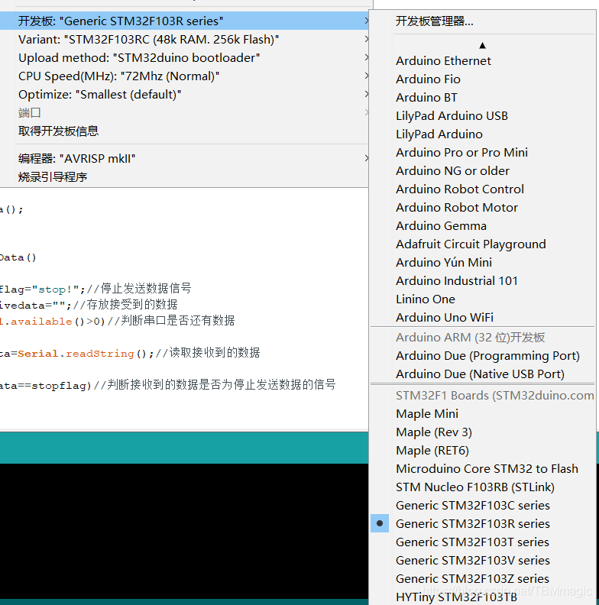Screen dimensions: 599x605
Task: Select Arduino Fio board
Action: click(x=482, y=79)
